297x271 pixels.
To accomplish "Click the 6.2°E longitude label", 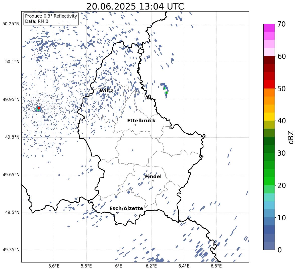I will pyautogui.click(x=151, y=266).
